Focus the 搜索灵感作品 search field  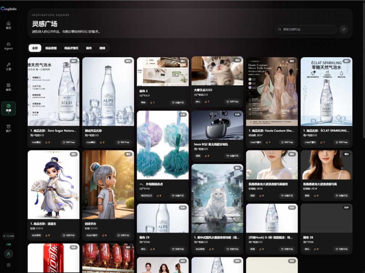305,29
